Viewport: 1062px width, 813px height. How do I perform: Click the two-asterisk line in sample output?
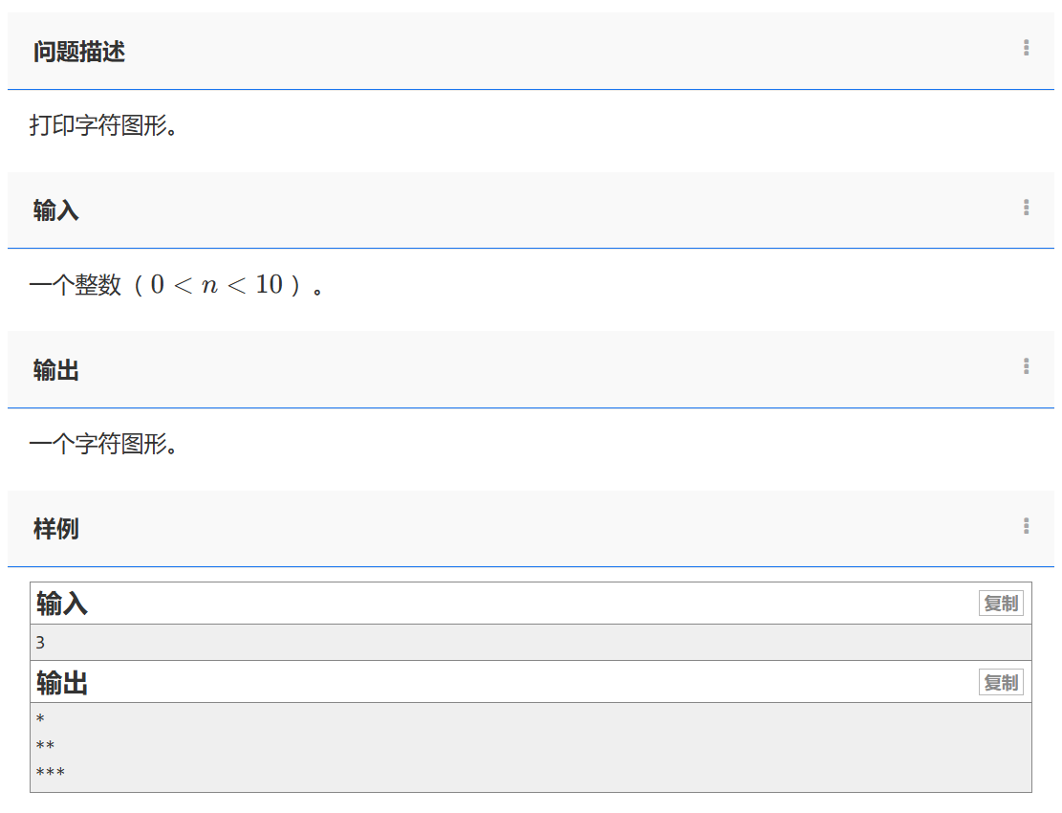point(46,746)
